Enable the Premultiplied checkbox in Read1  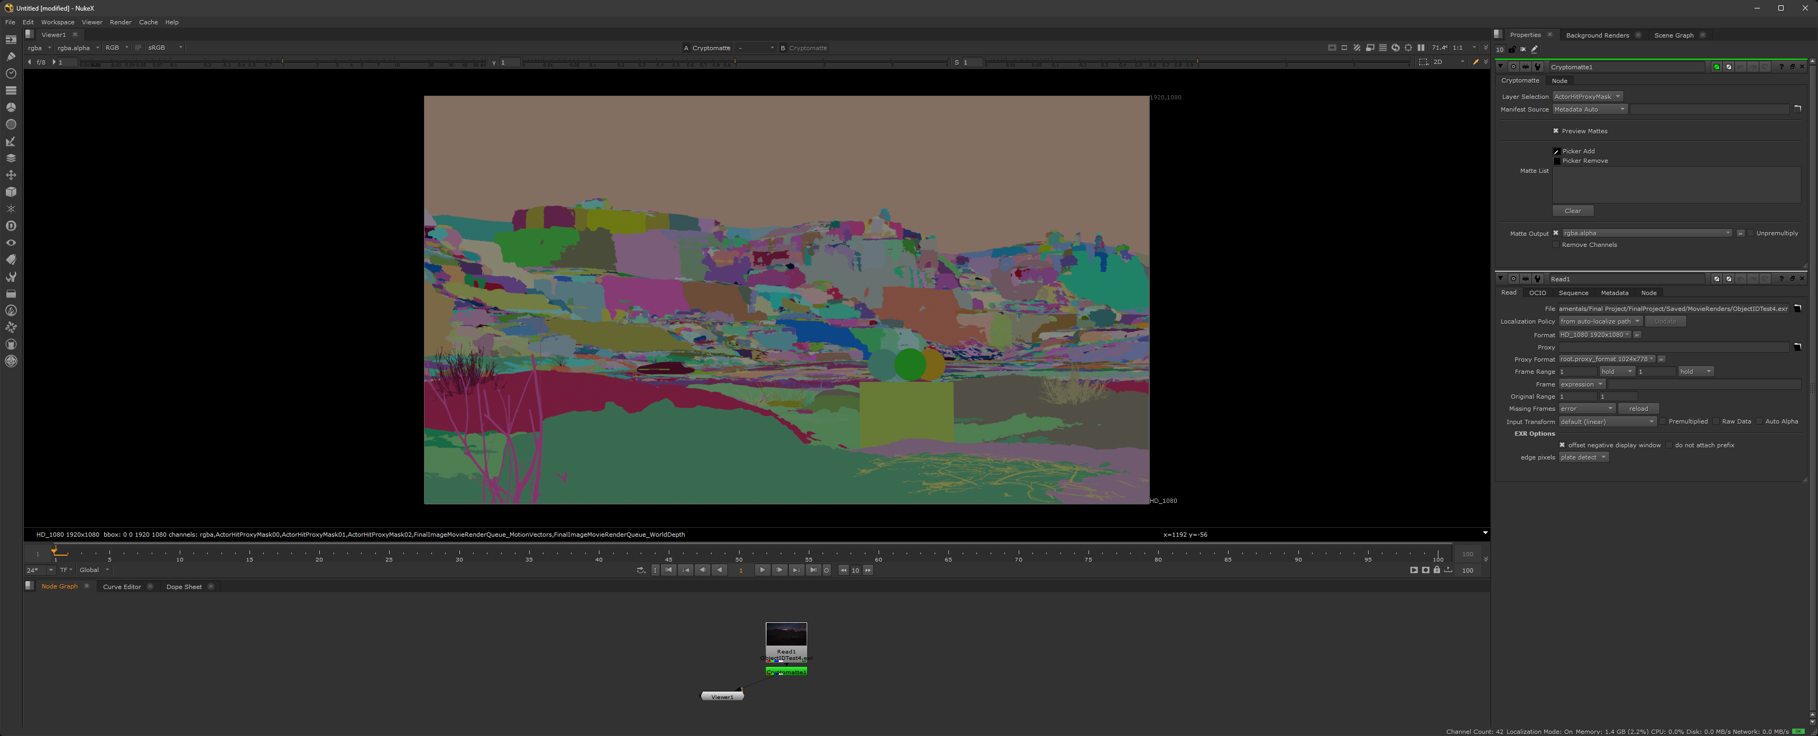pos(1663,421)
